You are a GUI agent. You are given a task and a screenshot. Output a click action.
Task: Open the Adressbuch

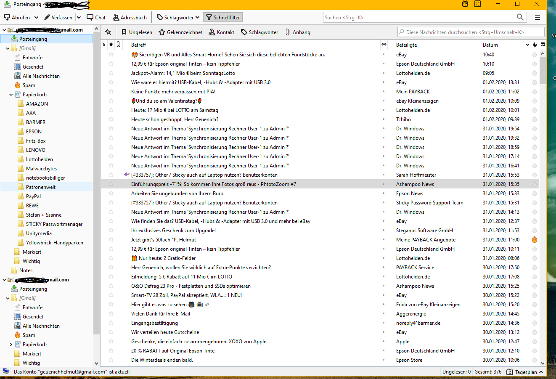pyautogui.click(x=130, y=17)
